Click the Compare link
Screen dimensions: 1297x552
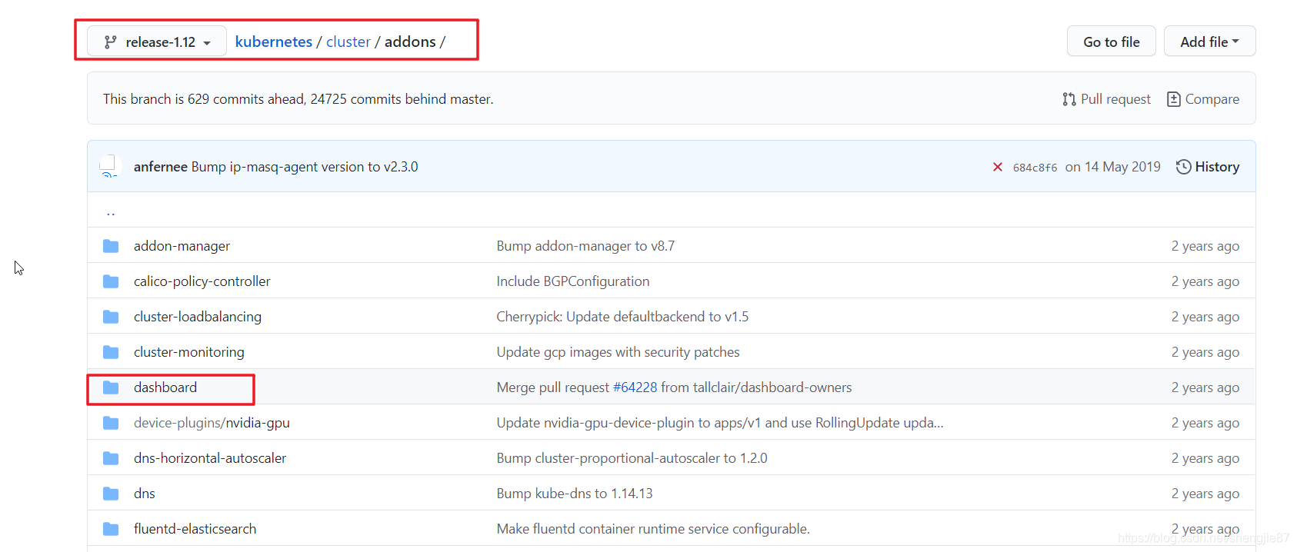pos(1203,99)
